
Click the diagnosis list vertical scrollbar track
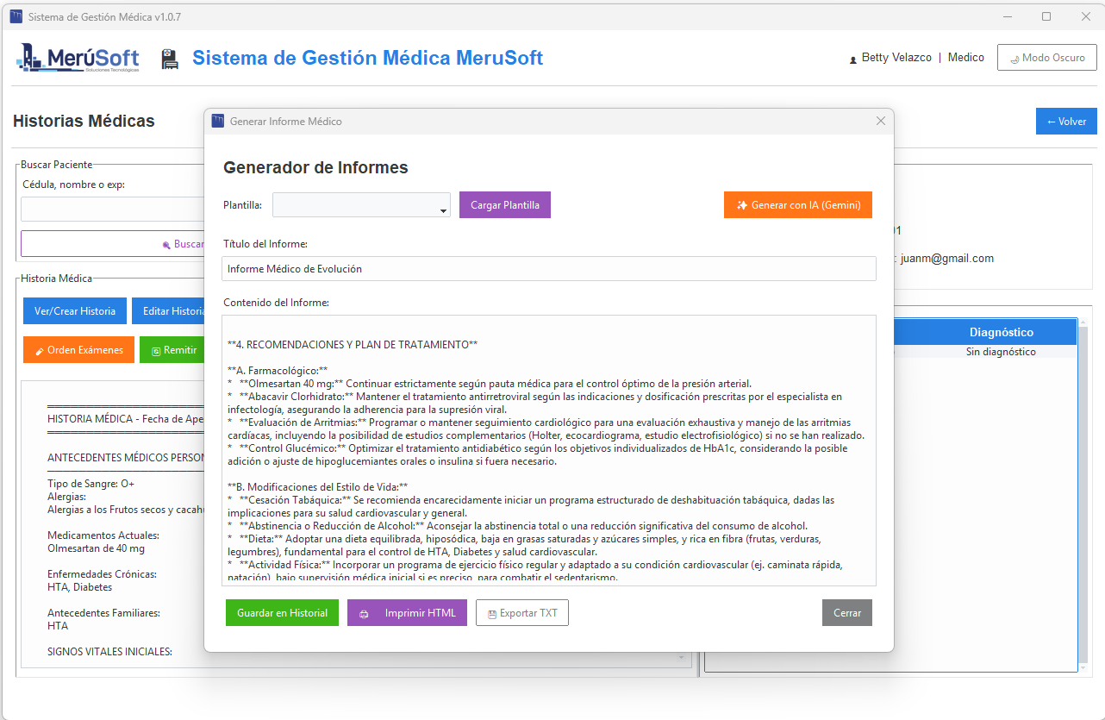tap(1083, 495)
